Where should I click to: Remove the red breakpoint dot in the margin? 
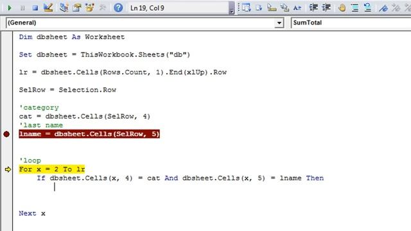(6, 134)
